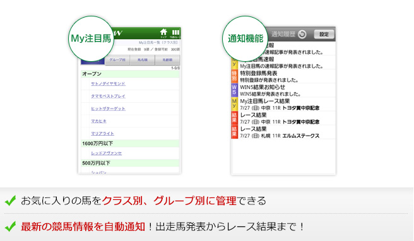Click the 現在登録 9頭 registration count text

pyautogui.click(x=139, y=49)
